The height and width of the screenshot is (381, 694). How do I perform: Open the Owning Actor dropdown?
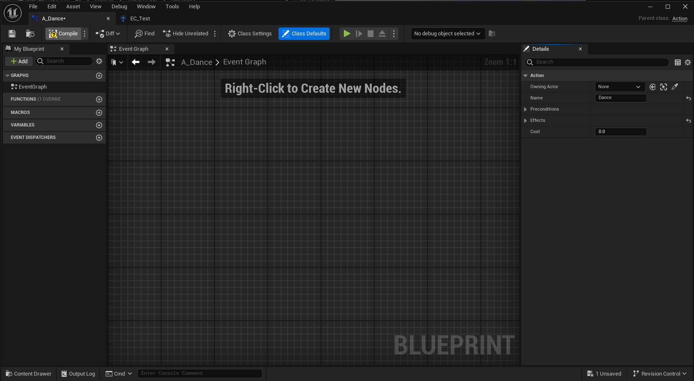(620, 87)
